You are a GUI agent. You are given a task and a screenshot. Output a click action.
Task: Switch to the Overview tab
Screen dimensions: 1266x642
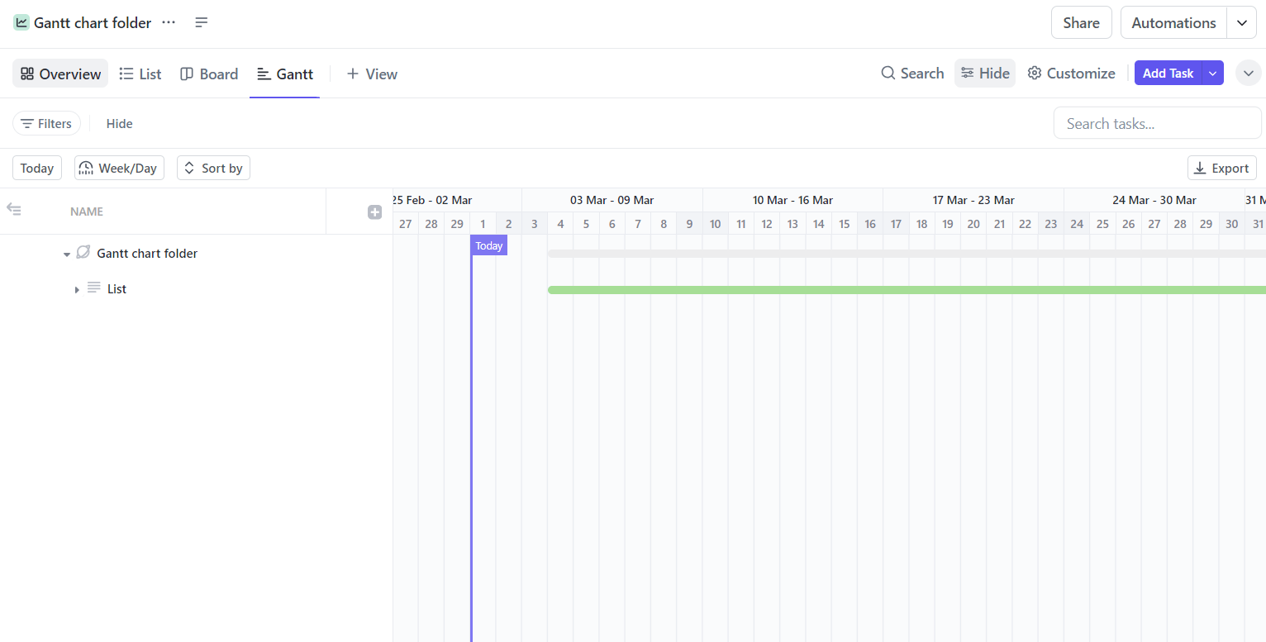pyautogui.click(x=59, y=73)
